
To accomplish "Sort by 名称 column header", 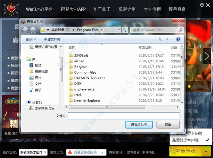I will tap(72, 47).
